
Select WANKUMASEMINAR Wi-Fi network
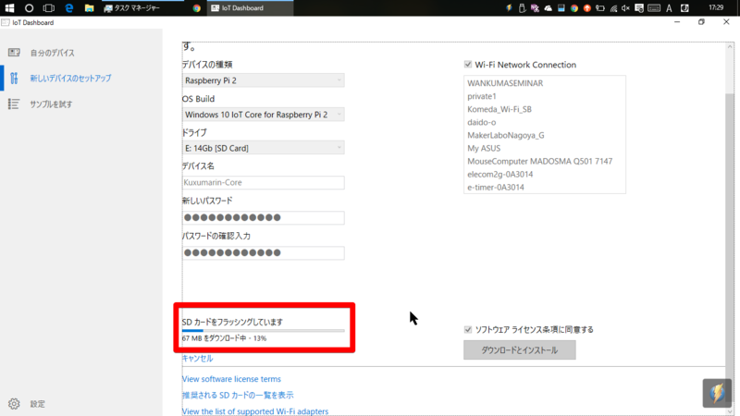(505, 83)
